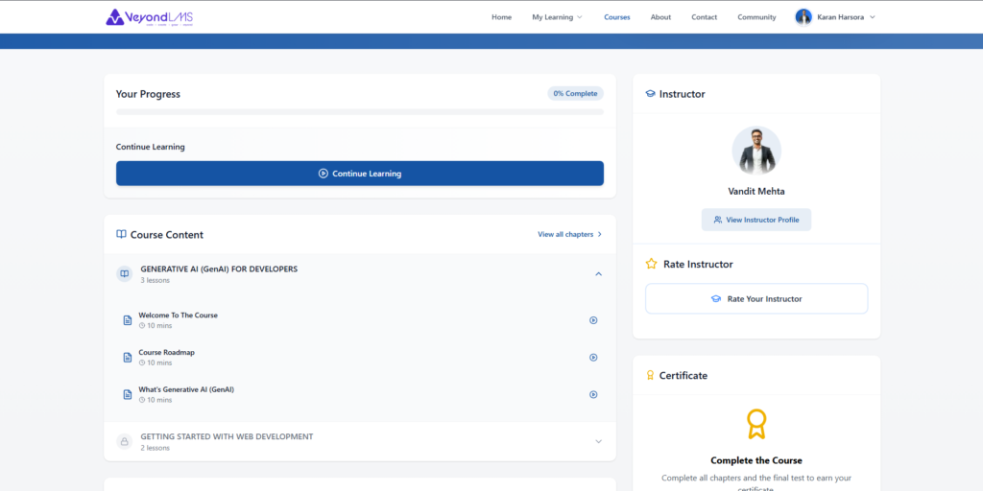
Task: Click document icon beside What's Generative AI
Action: pos(128,394)
